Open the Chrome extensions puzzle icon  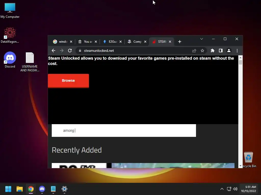click(212, 51)
